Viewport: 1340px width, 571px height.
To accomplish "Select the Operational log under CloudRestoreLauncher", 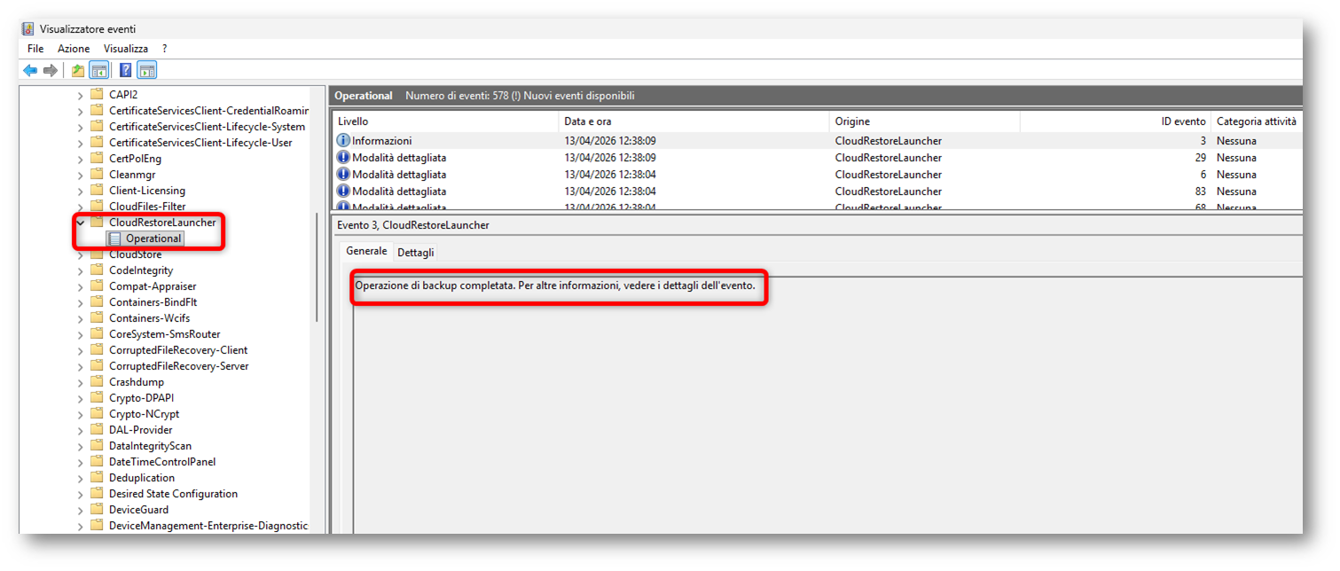I will (153, 239).
